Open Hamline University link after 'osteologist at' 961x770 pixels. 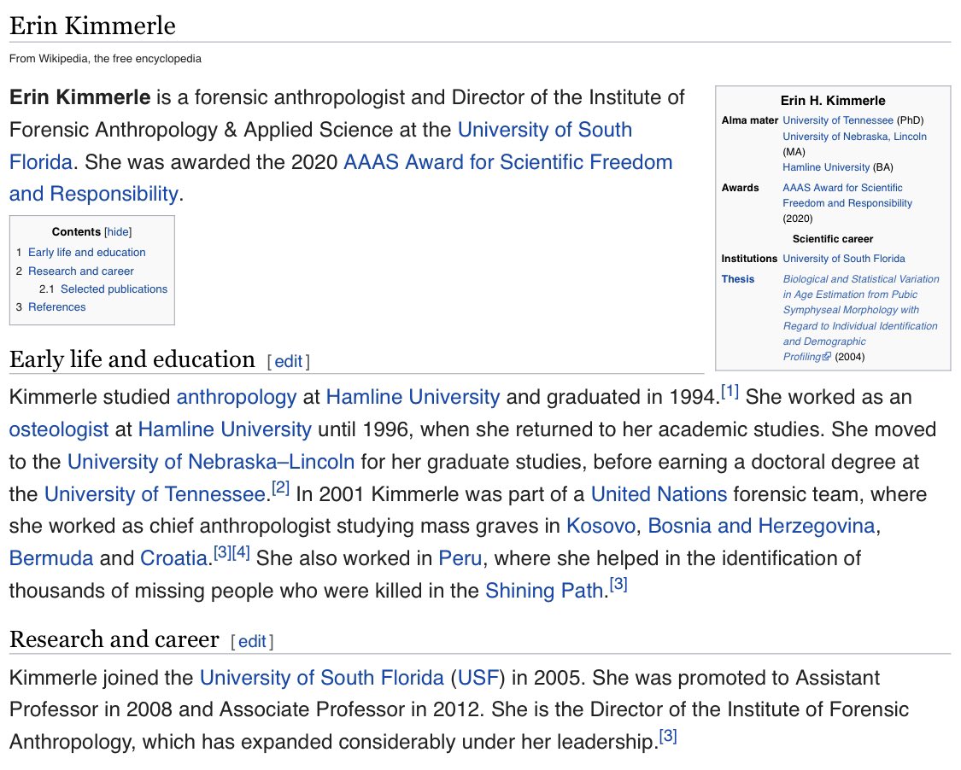click(225, 429)
